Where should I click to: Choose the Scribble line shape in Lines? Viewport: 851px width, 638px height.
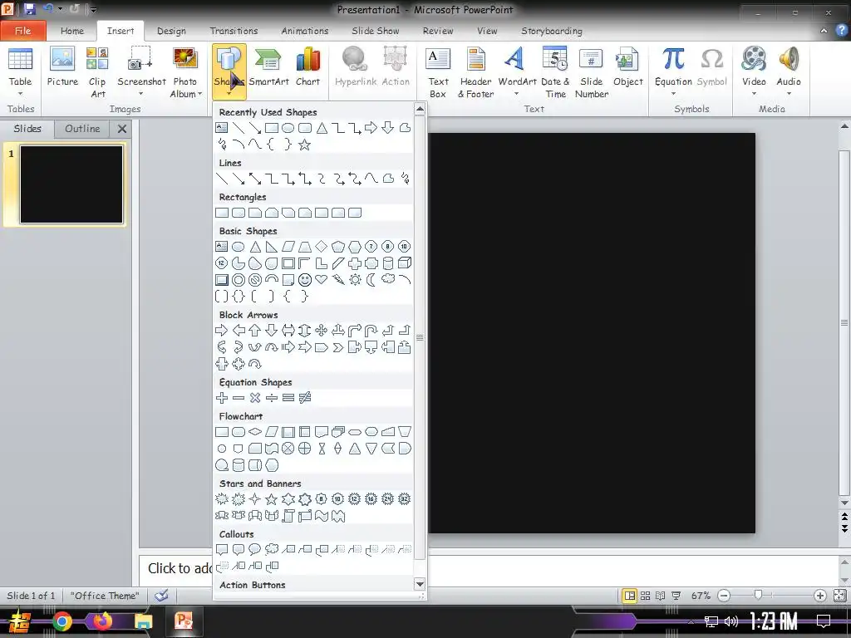click(405, 179)
